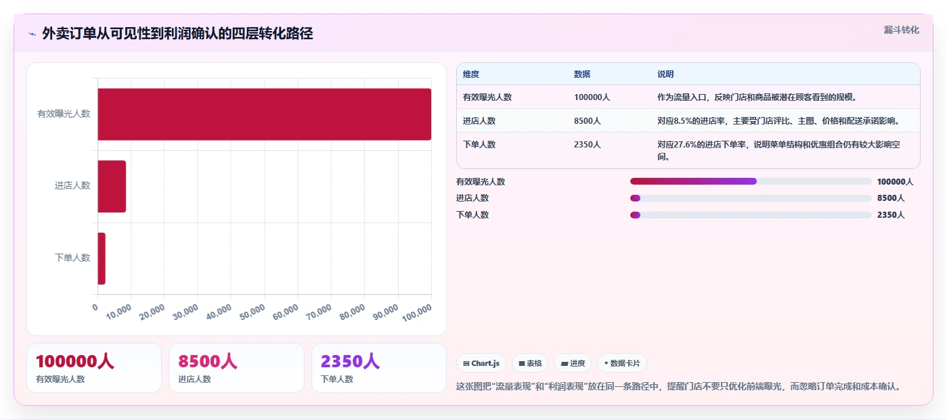
Task: Click the 有效曝光人数 progress bar
Action: coord(751,181)
